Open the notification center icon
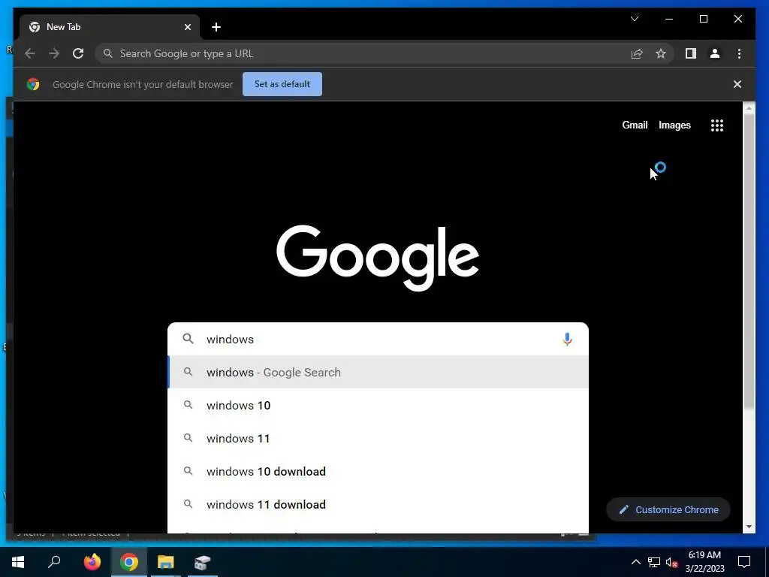The height and width of the screenshot is (577, 769). (x=744, y=562)
